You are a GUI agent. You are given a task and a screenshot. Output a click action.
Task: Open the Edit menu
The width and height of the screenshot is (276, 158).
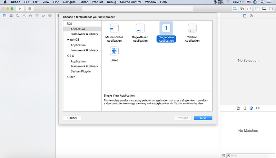point(36,2)
